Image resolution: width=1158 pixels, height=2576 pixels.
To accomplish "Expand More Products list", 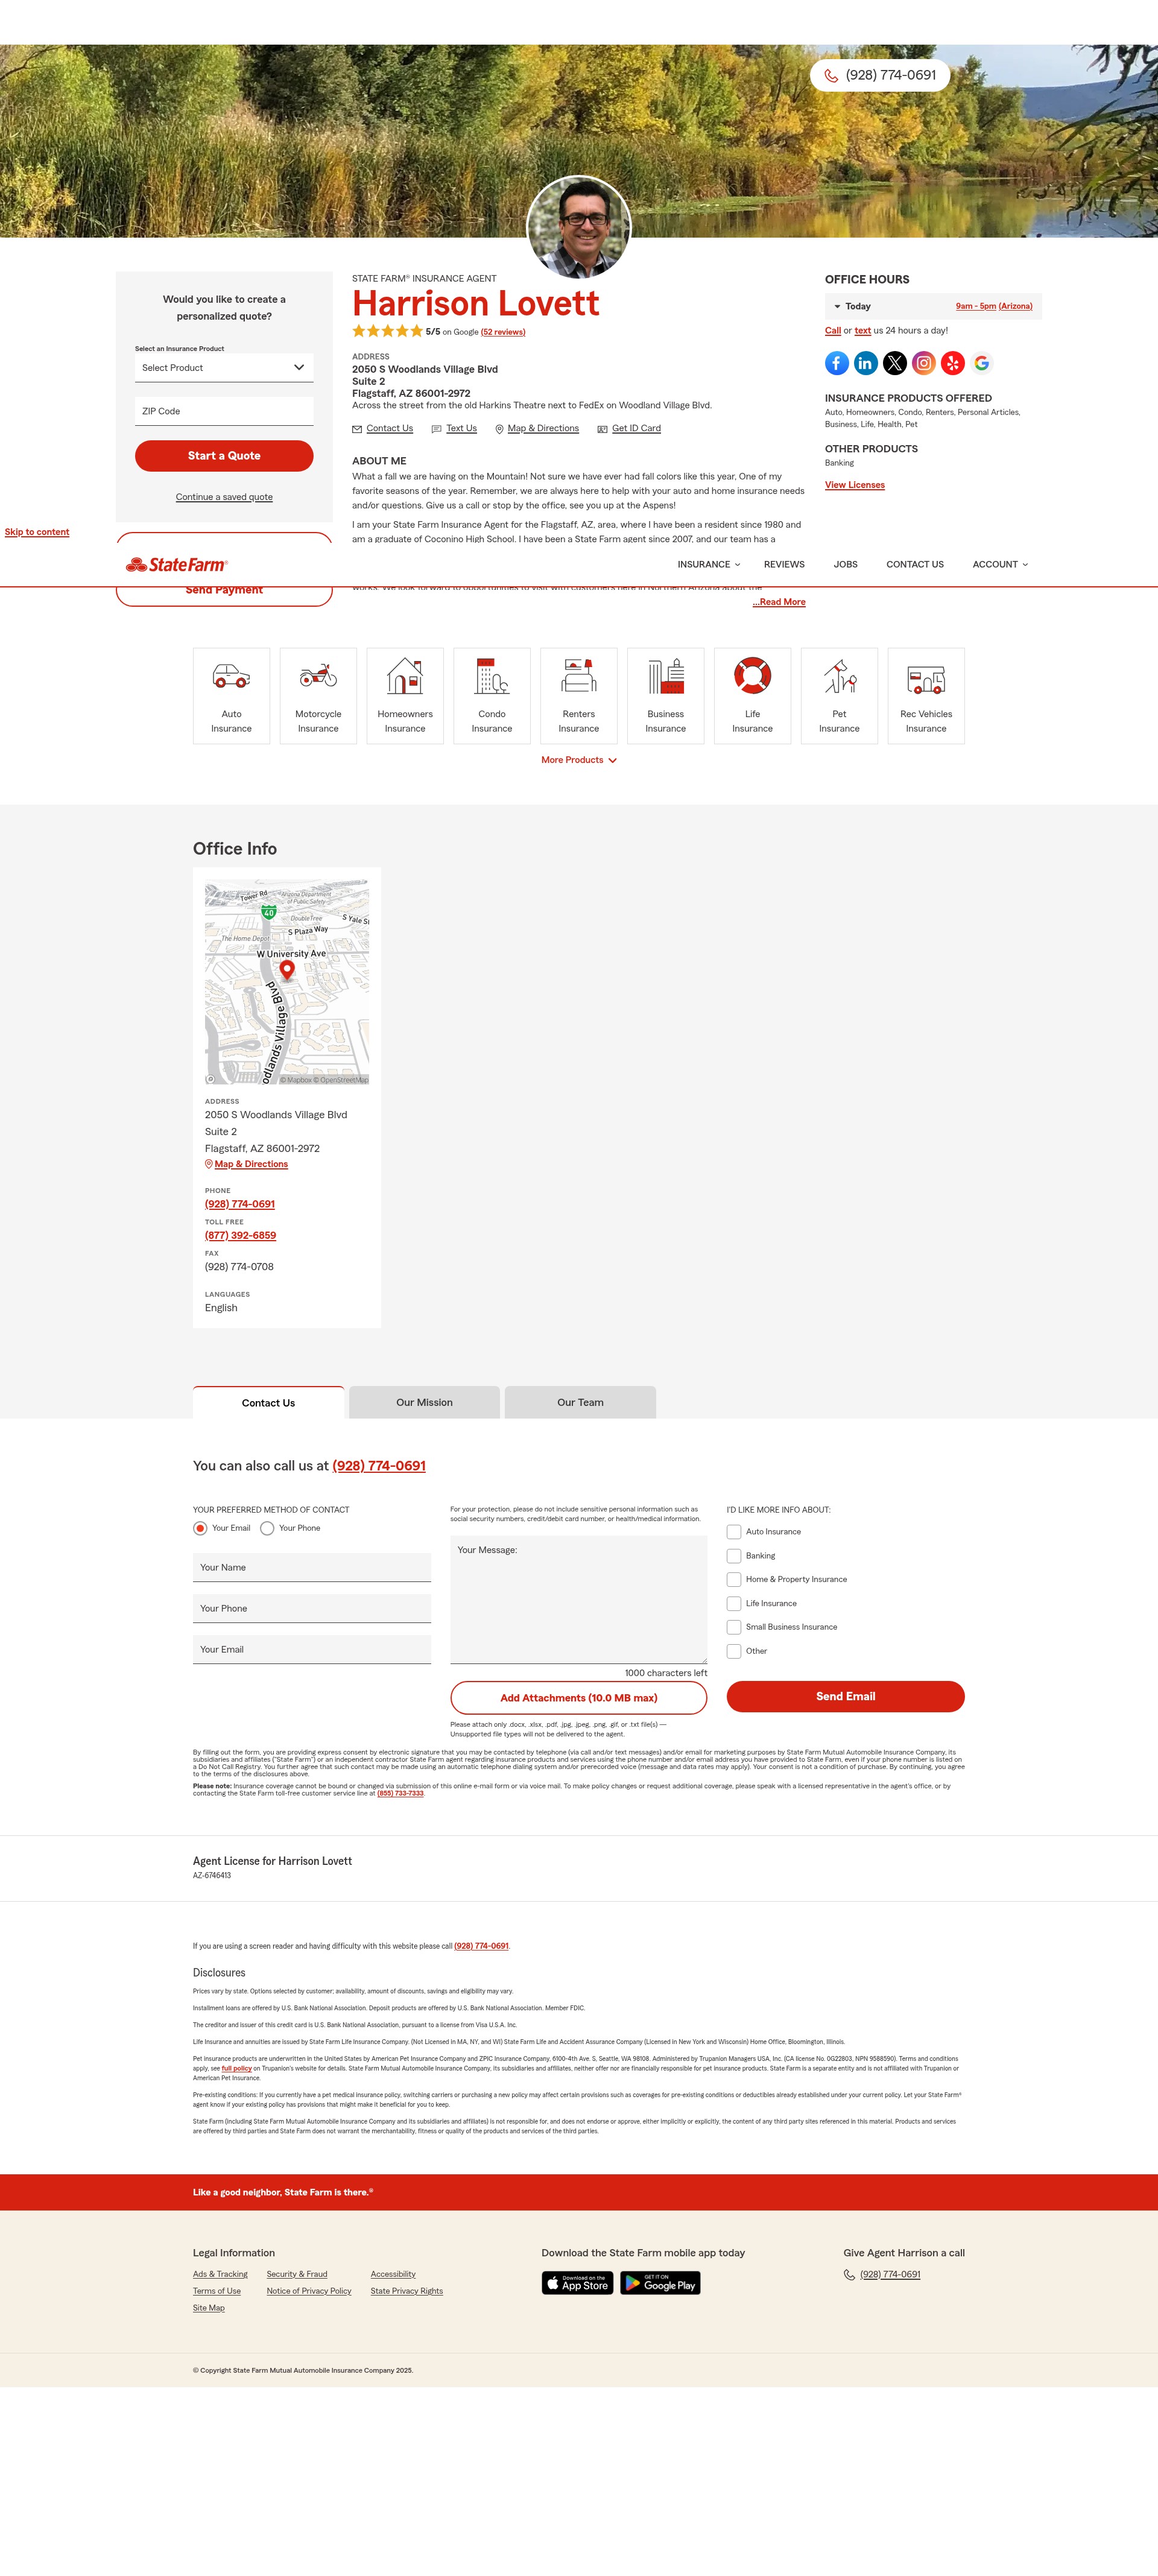I will [x=579, y=760].
